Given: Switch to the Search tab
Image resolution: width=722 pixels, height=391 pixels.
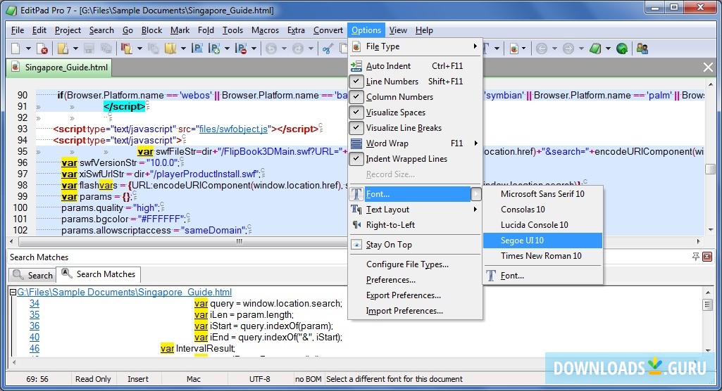Looking at the screenshot, I should point(32,275).
